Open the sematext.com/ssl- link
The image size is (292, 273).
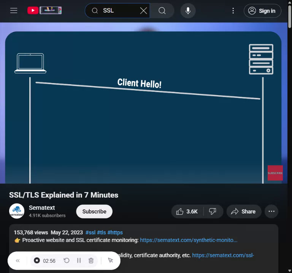pos(223,255)
